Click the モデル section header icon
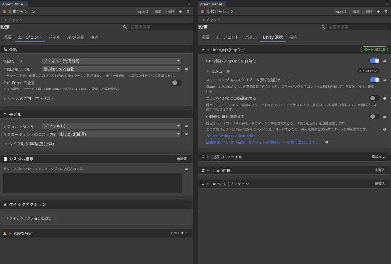 (5, 114)
